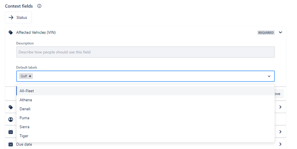Screen dimensions: 297x149
Task: Remove the Golf label chip
Action: click(30, 76)
